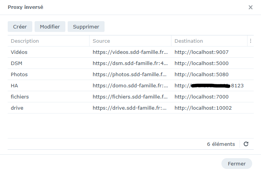Select the DSM proxy rule row
261x172 pixels.
[17, 63]
